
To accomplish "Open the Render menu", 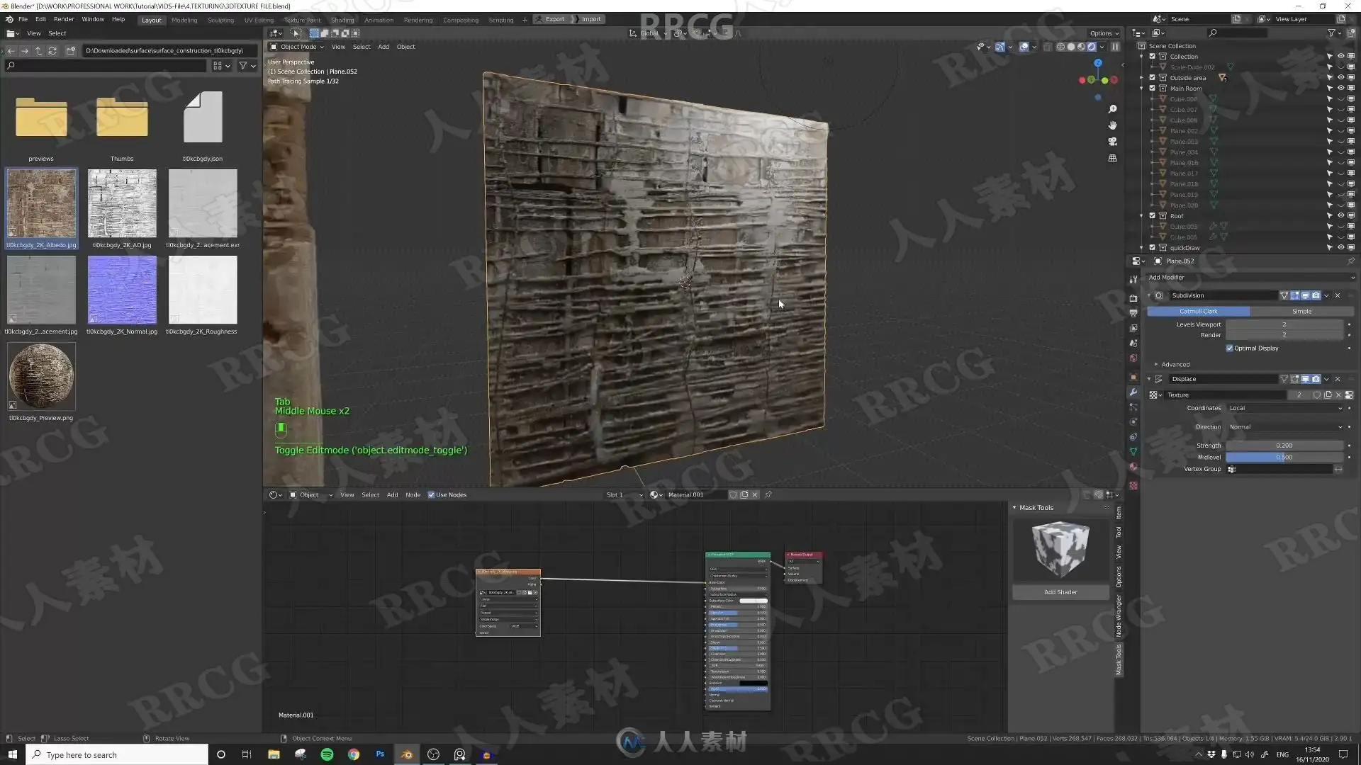I will [63, 19].
